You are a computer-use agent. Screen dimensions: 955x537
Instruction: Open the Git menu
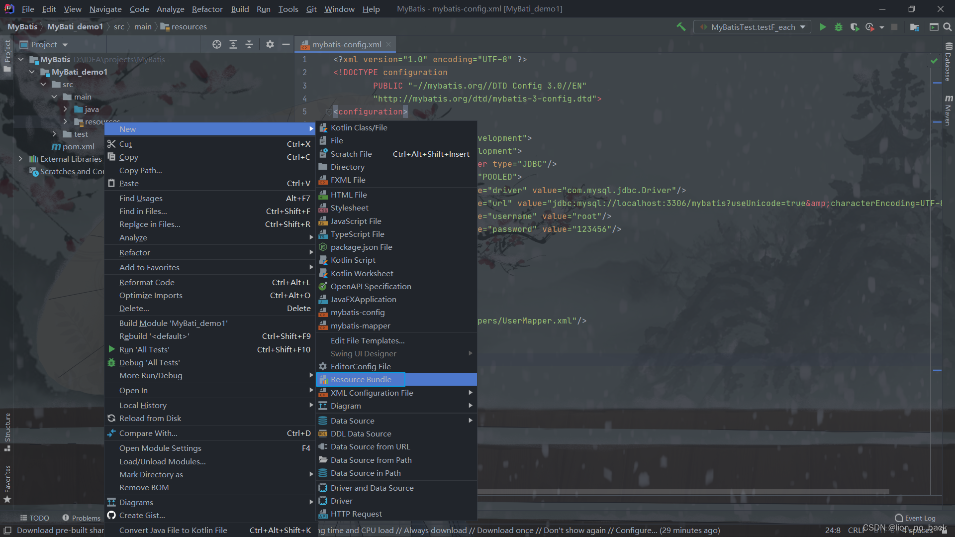coord(311,9)
